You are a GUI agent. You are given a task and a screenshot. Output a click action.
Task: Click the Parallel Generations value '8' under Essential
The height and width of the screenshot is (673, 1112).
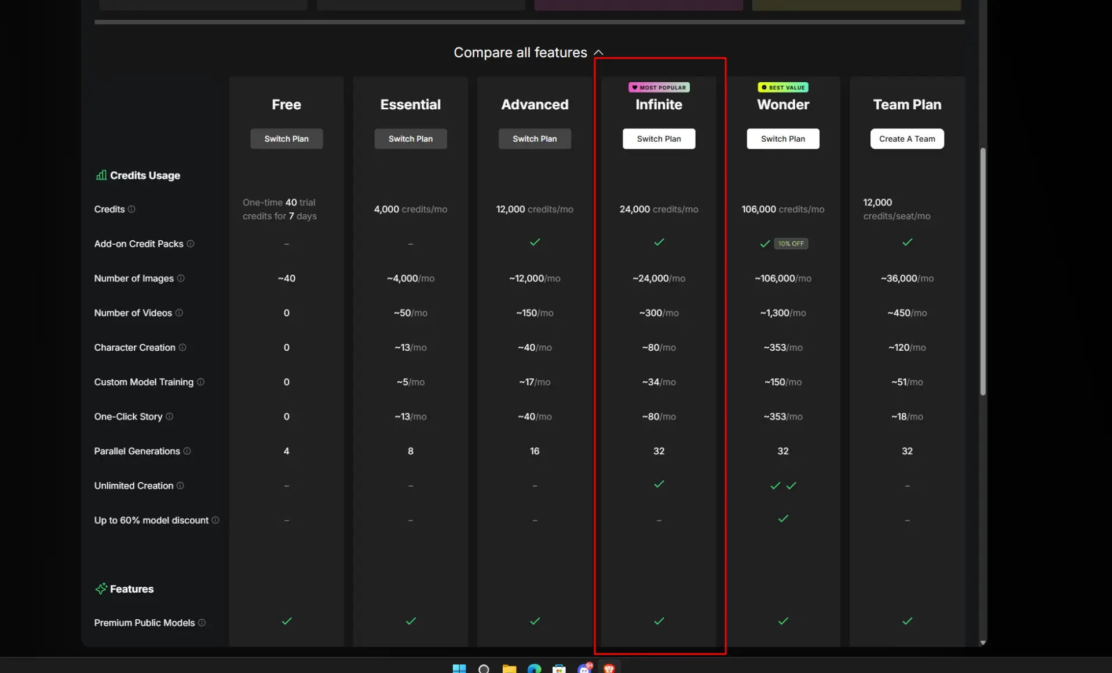pyautogui.click(x=411, y=451)
